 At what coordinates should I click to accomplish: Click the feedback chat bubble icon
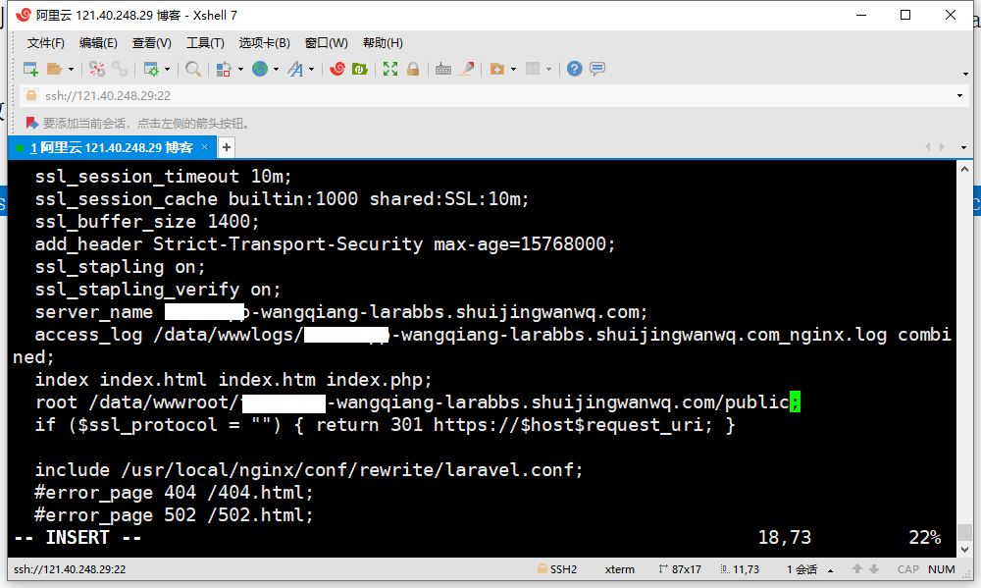(597, 69)
